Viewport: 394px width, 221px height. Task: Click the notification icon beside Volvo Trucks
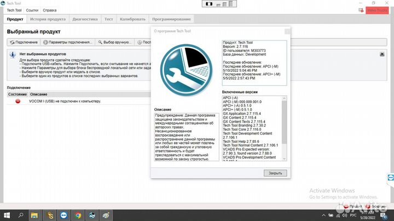point(361,10)
